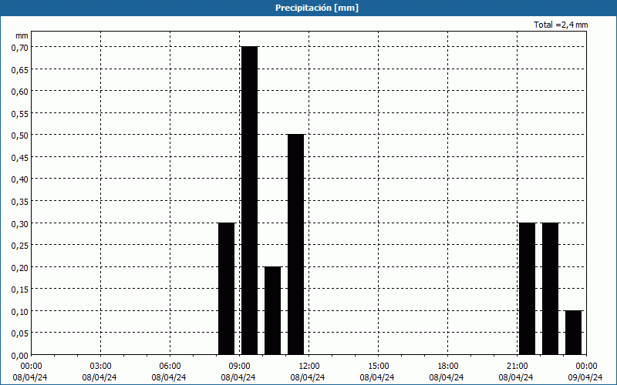
Task: Select the 15:00 time axis label
Action: 379,367
